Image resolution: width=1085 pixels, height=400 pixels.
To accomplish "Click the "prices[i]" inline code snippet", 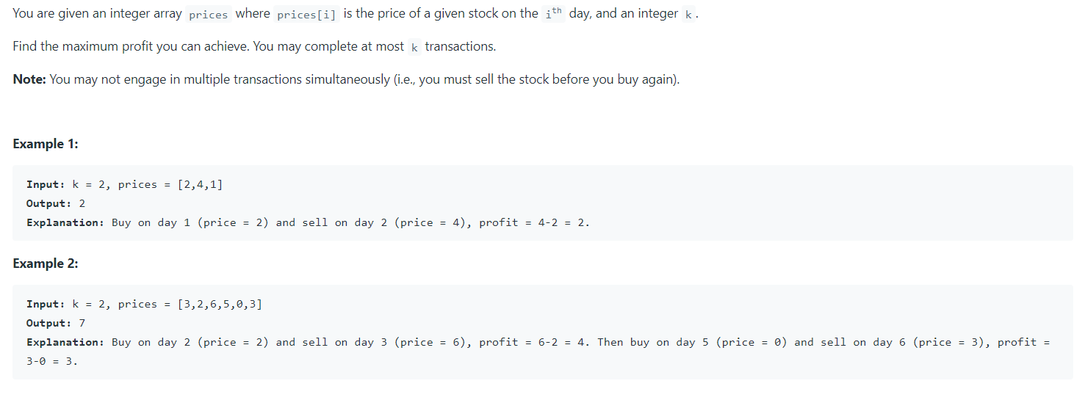I will pyautogui.click(x=307, y=15).
